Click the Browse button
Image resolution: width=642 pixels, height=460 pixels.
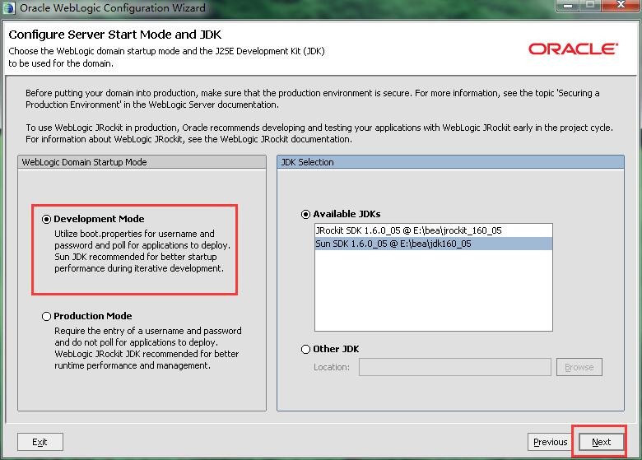[x=579, y=367]
